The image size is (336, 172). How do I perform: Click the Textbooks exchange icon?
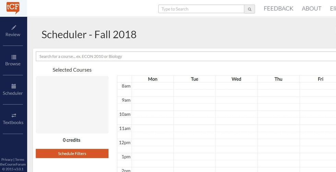coord(14,115)
